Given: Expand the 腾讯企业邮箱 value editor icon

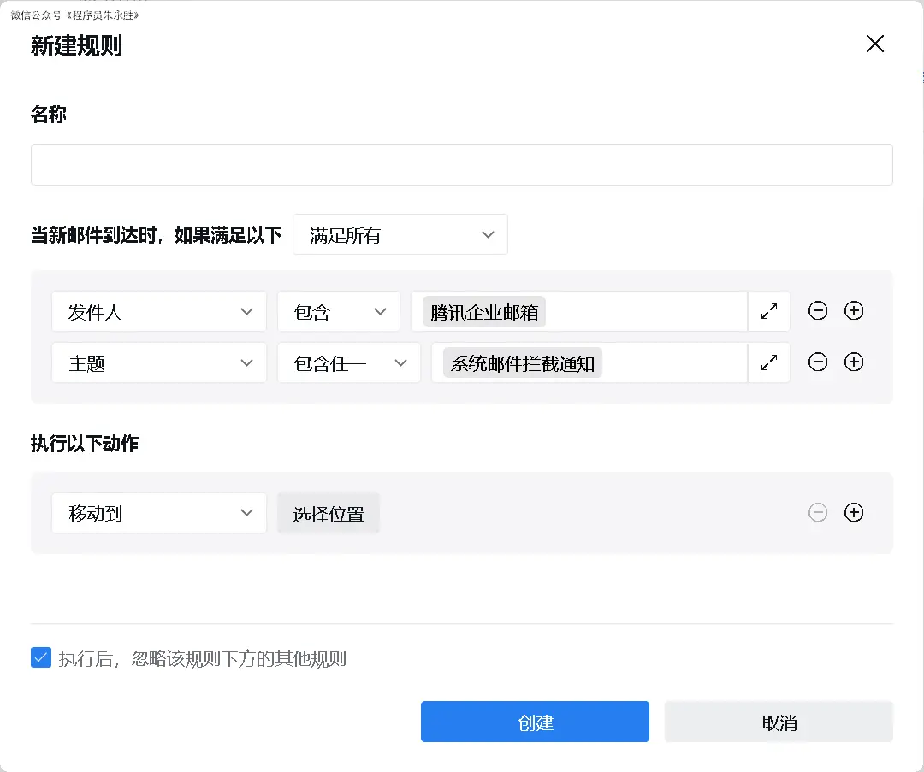Looking at the screenshot, I should tap(768, 312).
